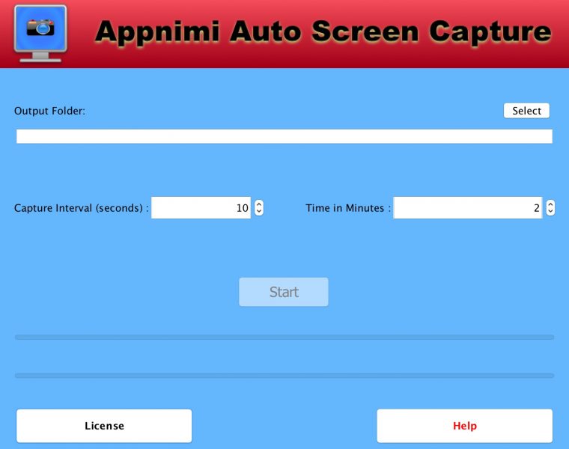
Task: Increase Capture Interval with up arrow
Action: [259, 204]
